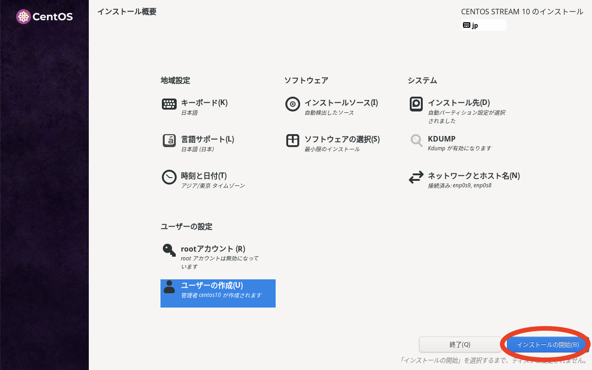Quit installer via 終了(Q) button

tap(460, 345)
